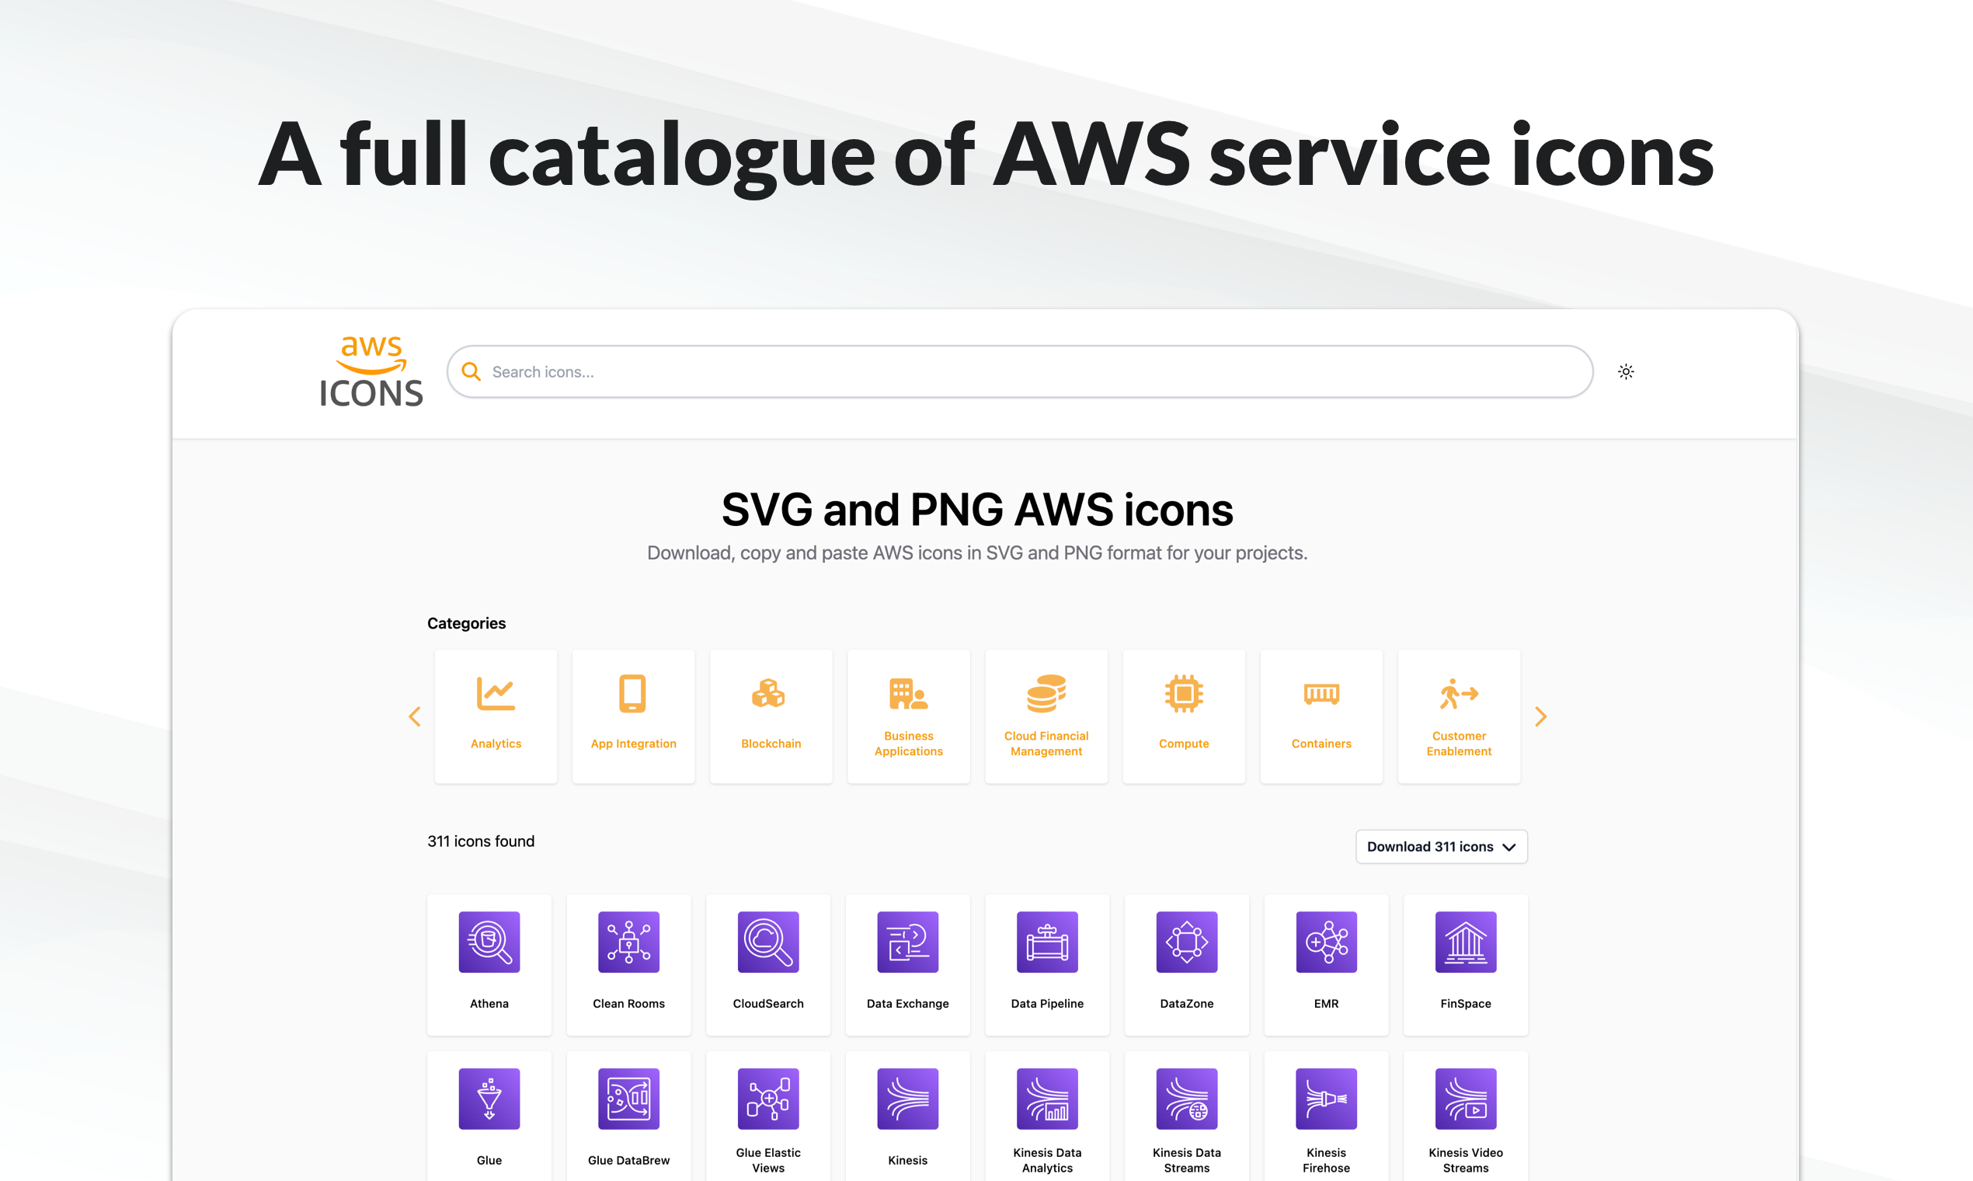Click the 'Kinesis Firehose' label text

coord(1326,1160)
